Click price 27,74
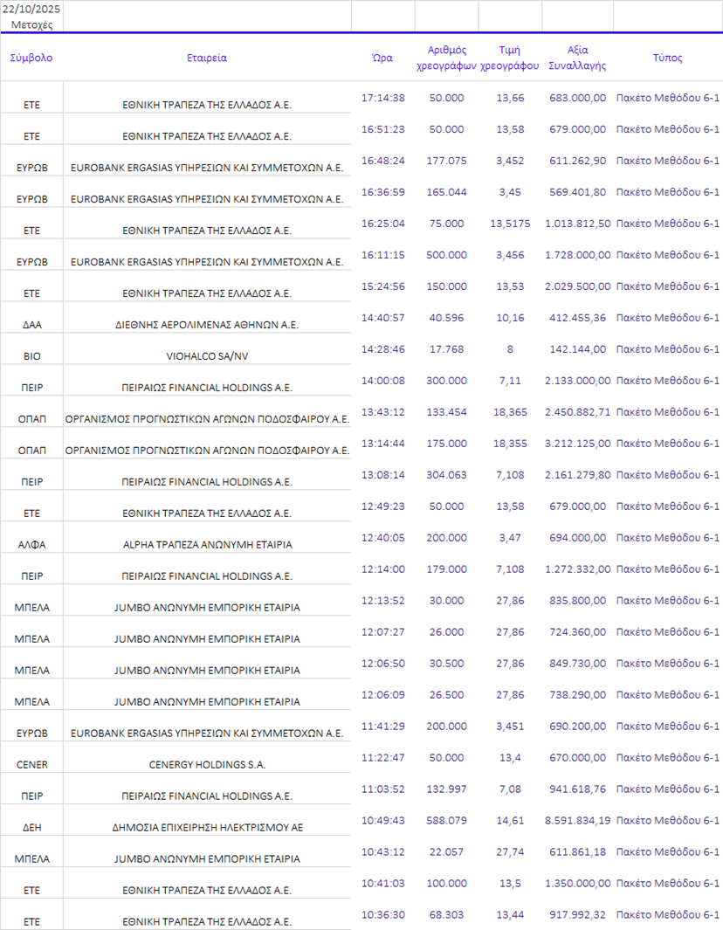This screenshot has height=930, width=723. coord(510,852)
